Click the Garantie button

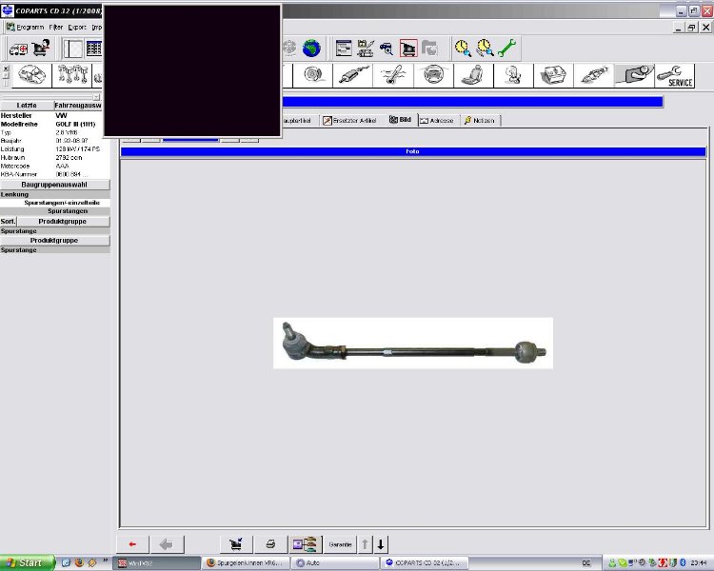340,544
